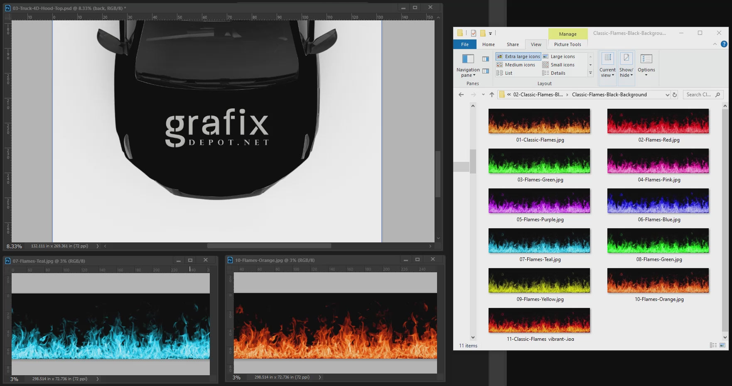Select 05-Flames-Purple.jpg file
Viewport: 732px width, 386px height.
[539, 200]
